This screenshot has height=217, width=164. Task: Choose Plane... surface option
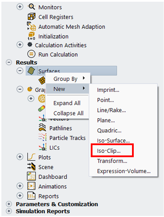[106, 120]
